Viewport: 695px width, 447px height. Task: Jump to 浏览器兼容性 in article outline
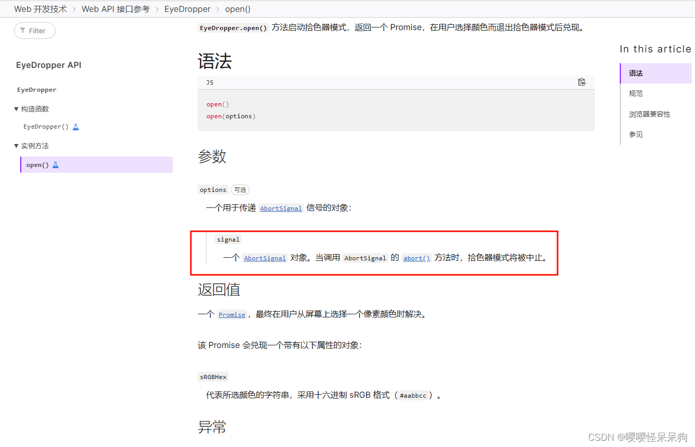point(650,114)
